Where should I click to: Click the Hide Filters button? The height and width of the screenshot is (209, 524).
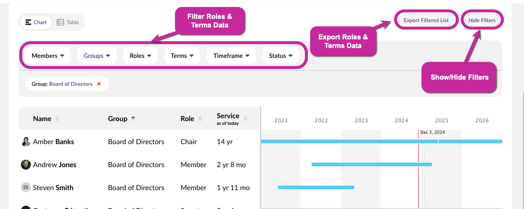[x=482, y=20]
